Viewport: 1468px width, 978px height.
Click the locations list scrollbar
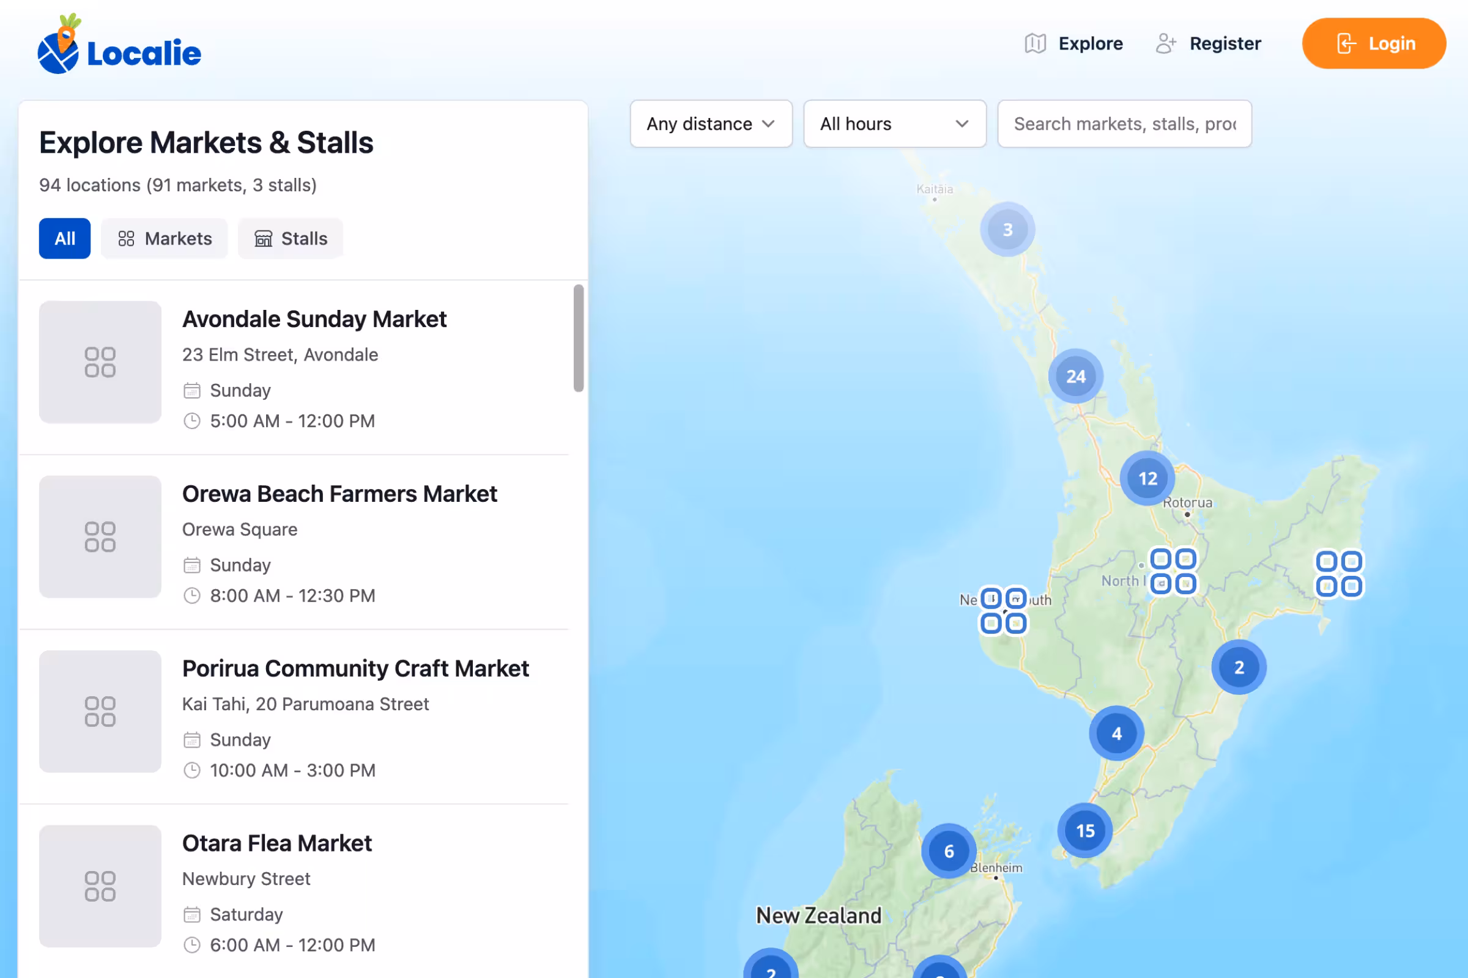point(579,338)
